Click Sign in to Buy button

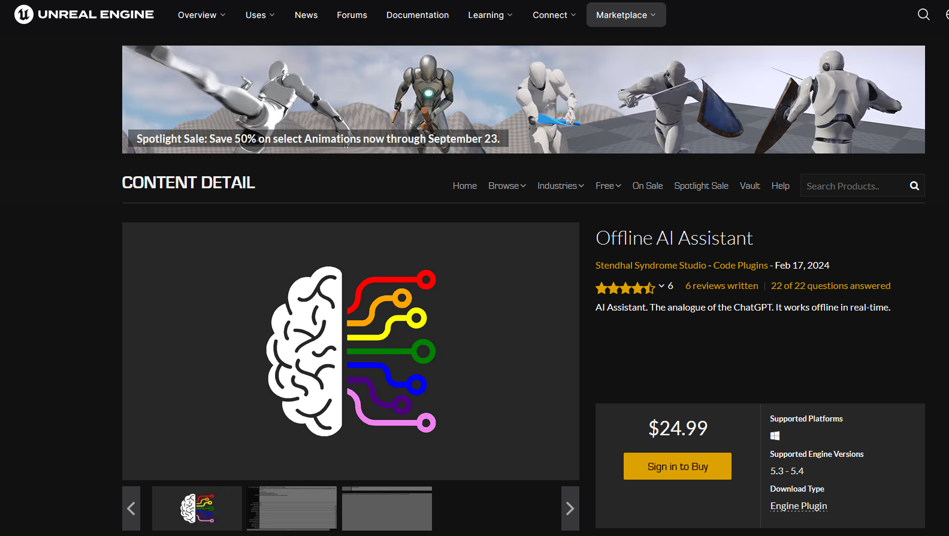click(678, 466)
